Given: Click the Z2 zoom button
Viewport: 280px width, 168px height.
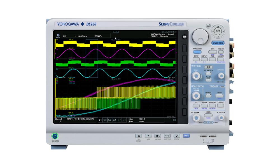Looking at the screenshot, I should click(211, 122).
